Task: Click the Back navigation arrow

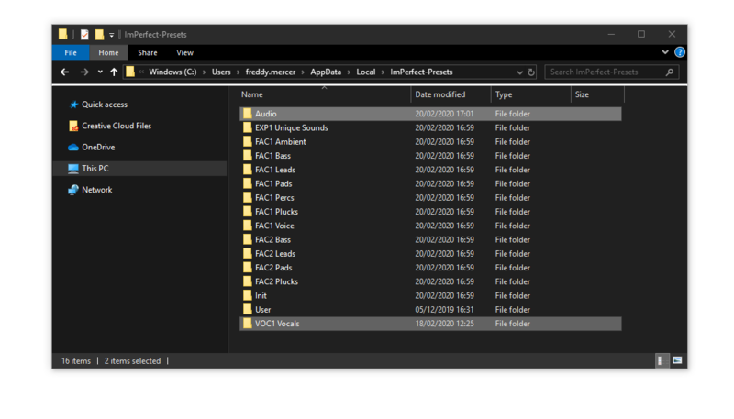Action: point(64,72)
